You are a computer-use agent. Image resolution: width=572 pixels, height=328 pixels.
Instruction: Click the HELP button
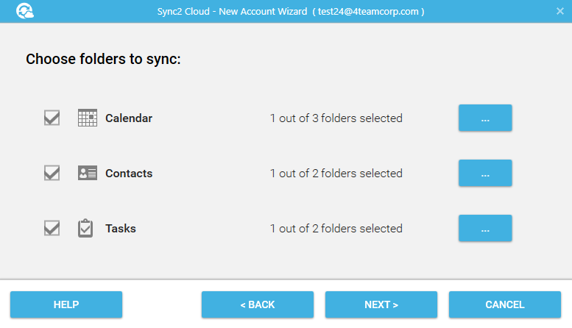tap(66, 304)
